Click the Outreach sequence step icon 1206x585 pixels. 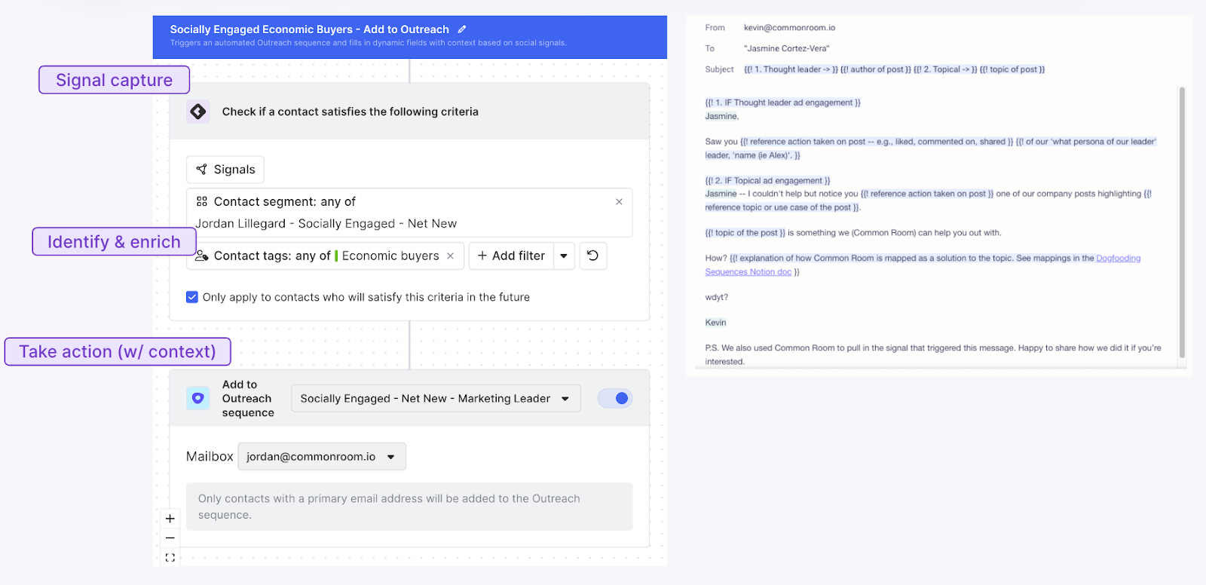198,398
